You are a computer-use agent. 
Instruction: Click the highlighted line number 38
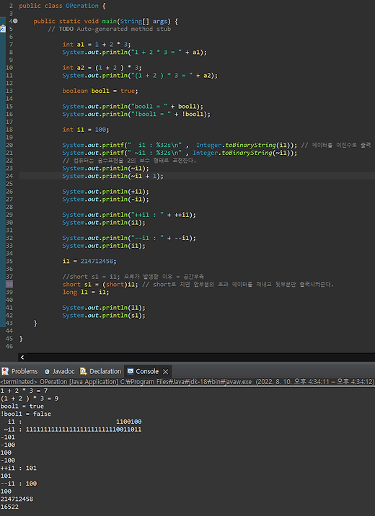pyautogui.click(x=9, y=285)
